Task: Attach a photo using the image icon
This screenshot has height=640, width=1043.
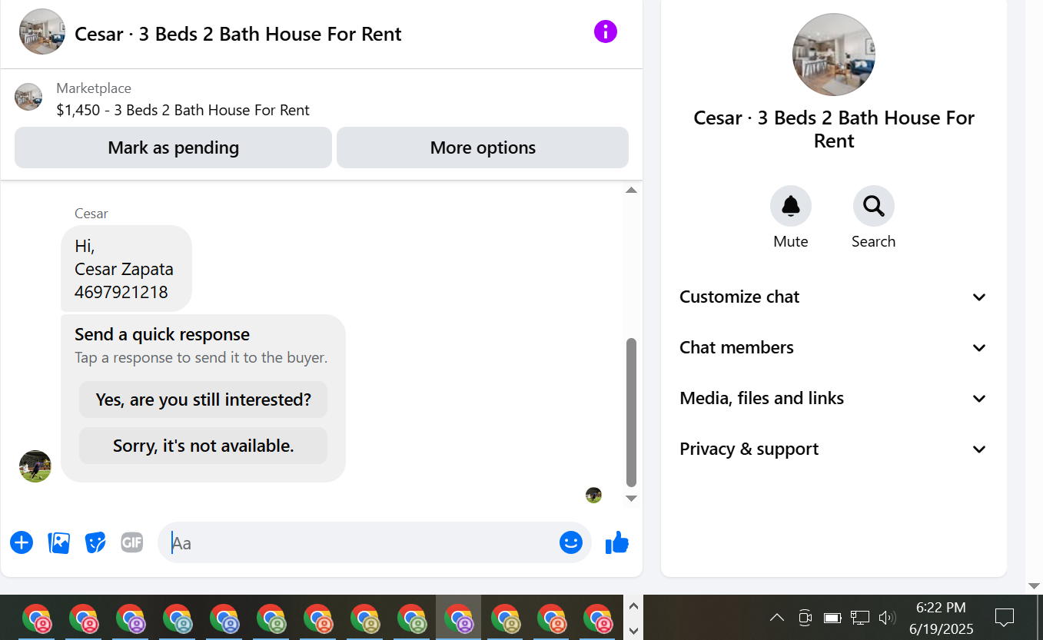Action: 58,542
